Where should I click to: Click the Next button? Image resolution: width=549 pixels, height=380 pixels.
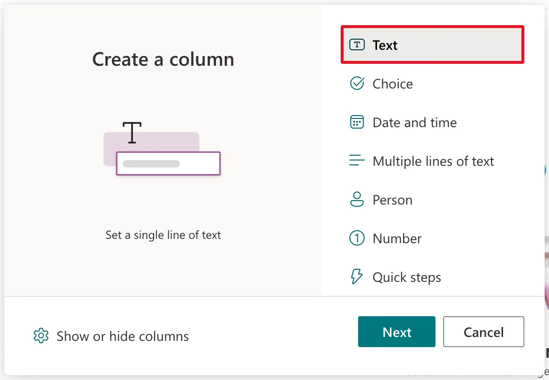tap(396, 332)
